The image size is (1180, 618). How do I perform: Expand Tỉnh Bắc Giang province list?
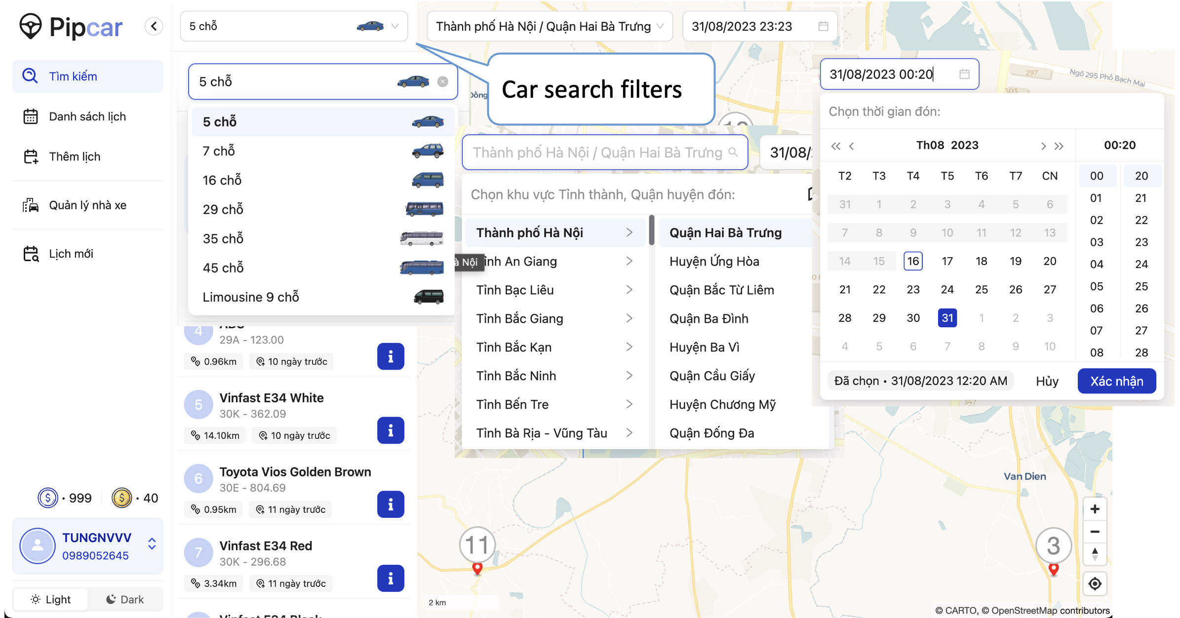point(554,319)
